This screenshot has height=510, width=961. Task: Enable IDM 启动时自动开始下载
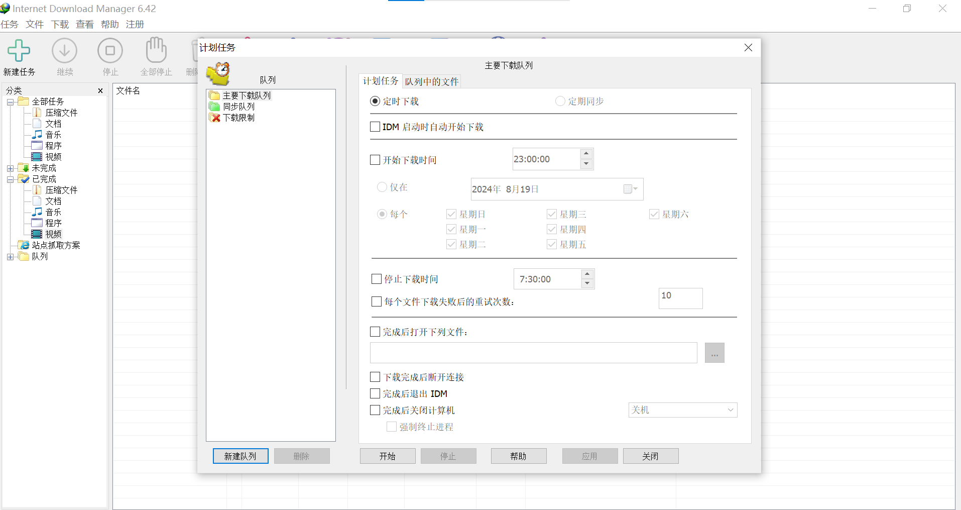tap(375, 127)
